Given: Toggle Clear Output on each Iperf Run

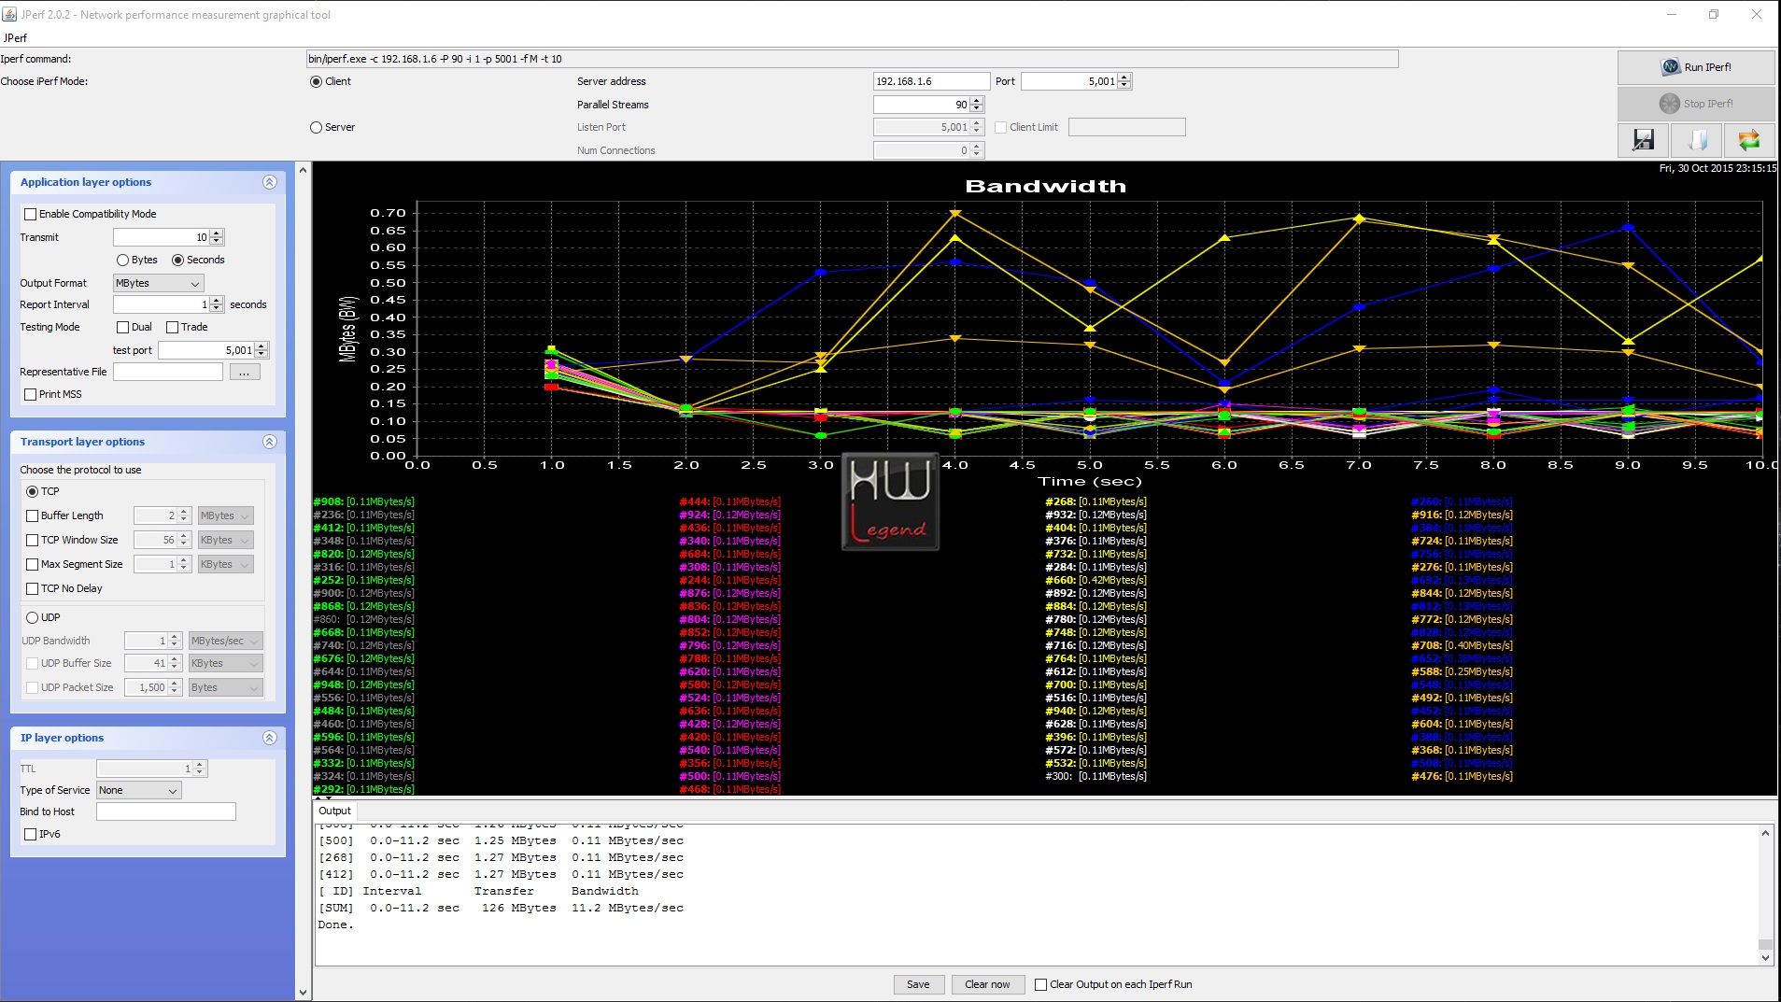Looking at the screenshot, I should pos(1113,984).
